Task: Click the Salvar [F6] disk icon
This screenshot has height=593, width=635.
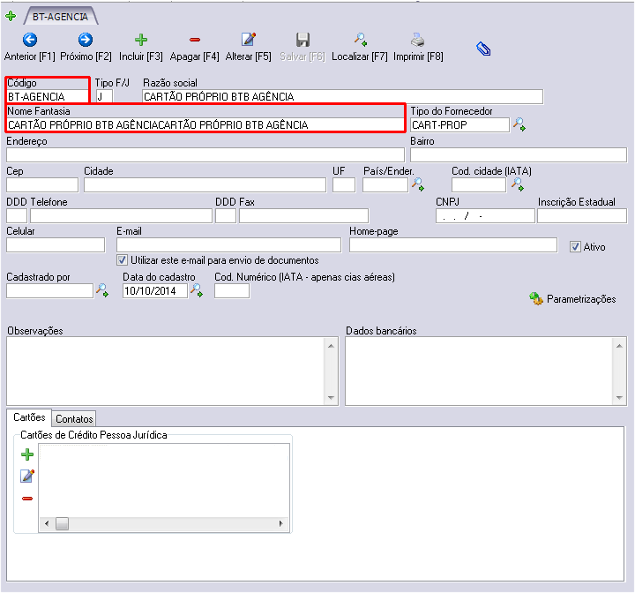Action: [303, 40]
